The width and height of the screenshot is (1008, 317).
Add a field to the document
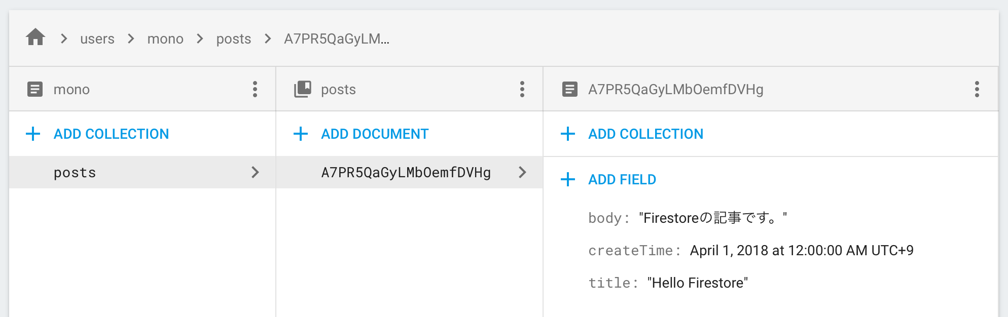(622, 179)
